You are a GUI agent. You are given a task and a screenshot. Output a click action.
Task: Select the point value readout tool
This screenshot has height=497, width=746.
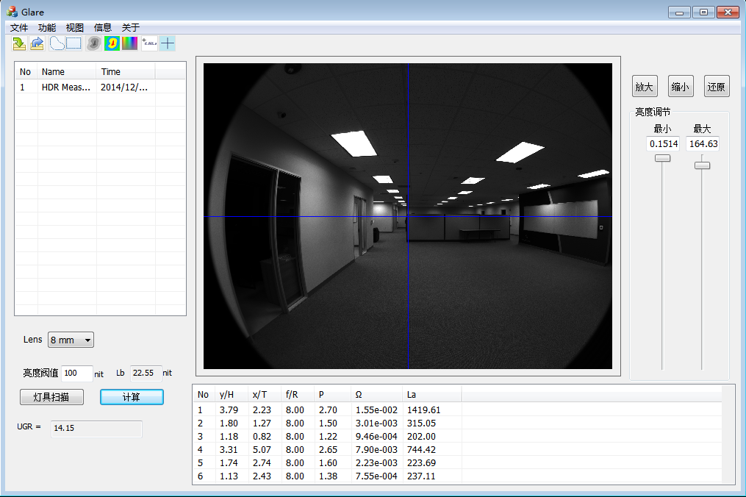pos(149,43)
